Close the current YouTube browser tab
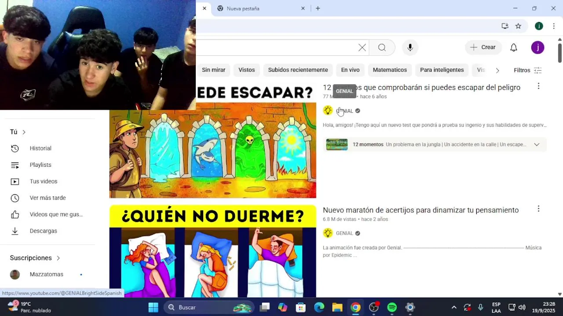This screenshot has height=316, width=563. 204,8
